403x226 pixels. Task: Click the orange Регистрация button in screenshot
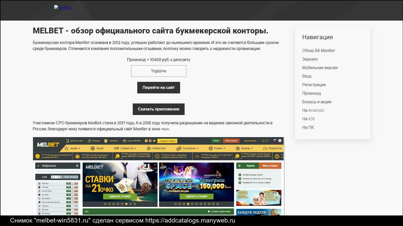pyautogui.click(x=231, y=141)
